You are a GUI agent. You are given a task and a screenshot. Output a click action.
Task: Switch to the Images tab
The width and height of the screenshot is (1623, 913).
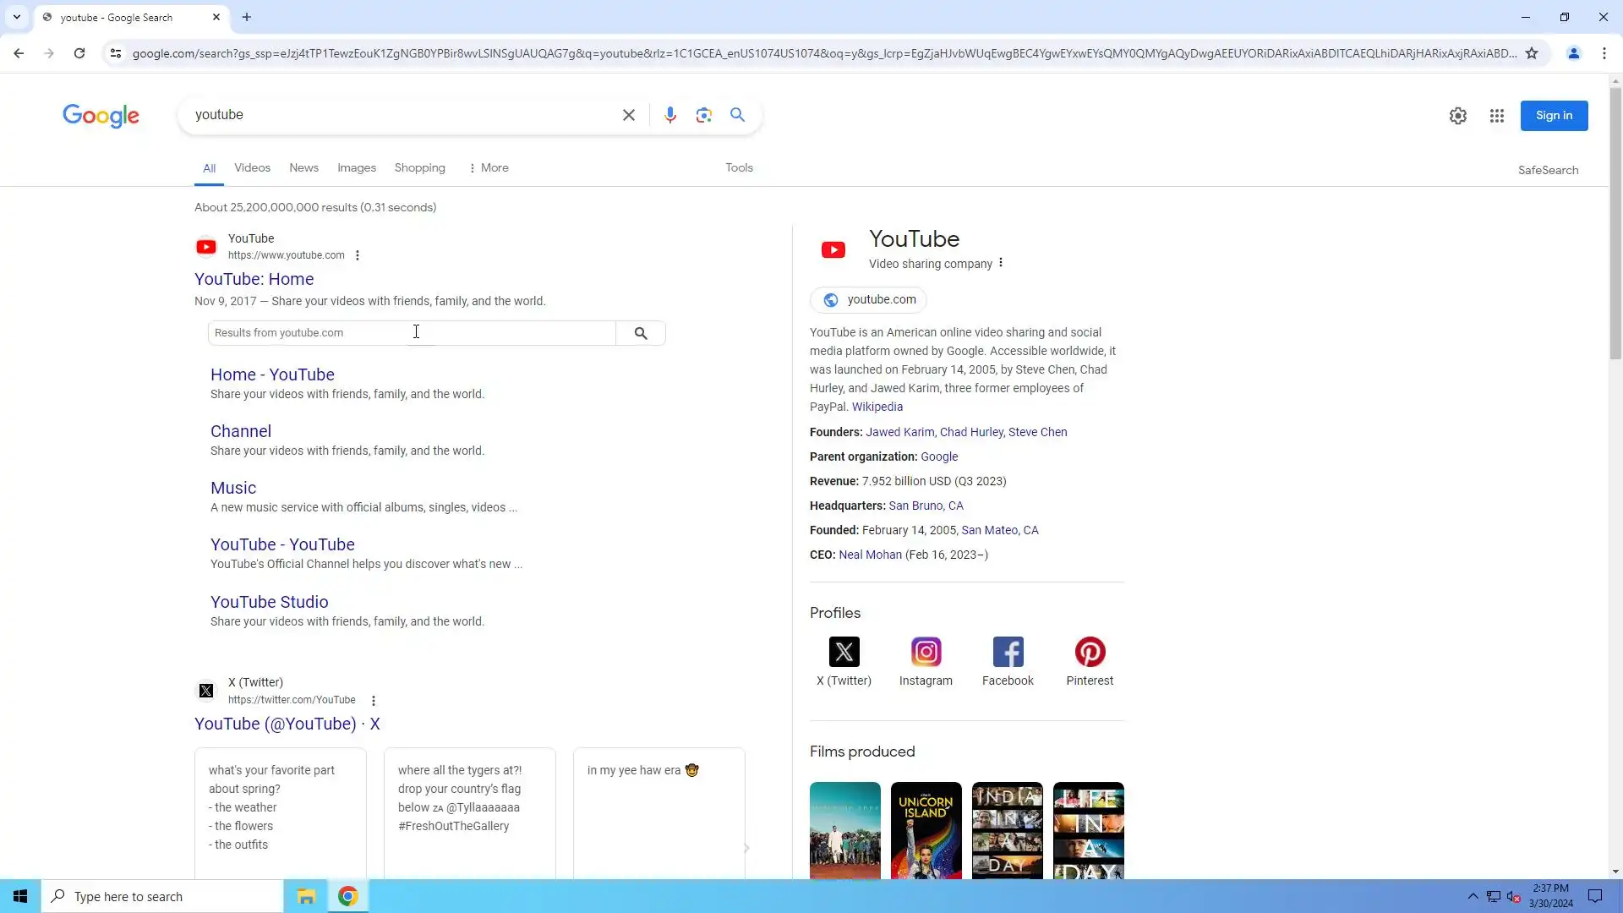pos(356,167)
